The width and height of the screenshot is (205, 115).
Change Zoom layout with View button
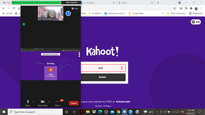75,8
